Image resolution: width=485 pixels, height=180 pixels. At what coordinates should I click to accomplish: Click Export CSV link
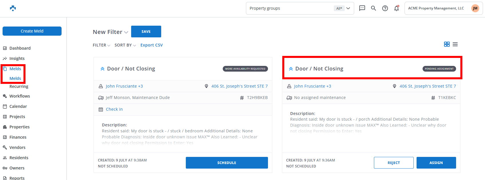point(151,45)
